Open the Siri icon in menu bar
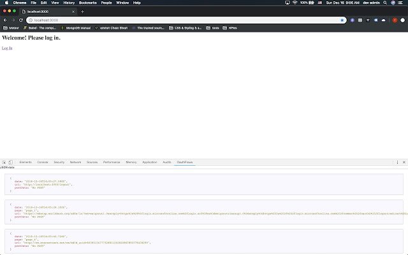 [393, 3]
